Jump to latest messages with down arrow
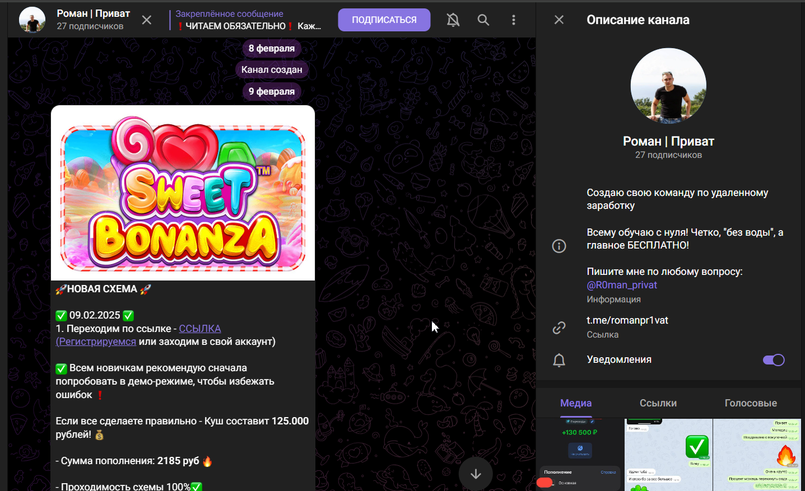Viewport: 805px width, 491px height. tap(476, 474)
